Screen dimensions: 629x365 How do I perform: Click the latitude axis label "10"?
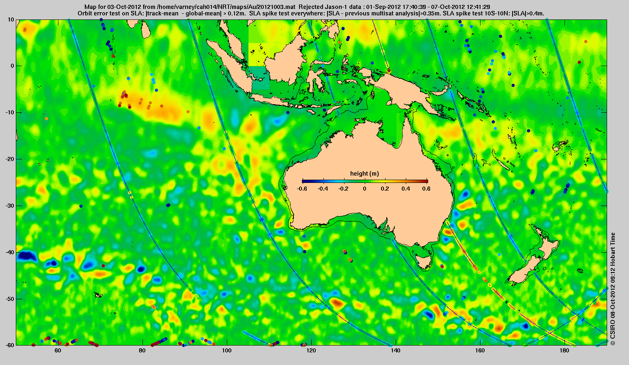(x=11, y=19)
